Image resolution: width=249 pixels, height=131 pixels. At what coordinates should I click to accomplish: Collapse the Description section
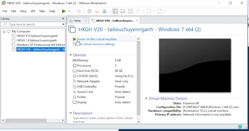coord(71,113)
